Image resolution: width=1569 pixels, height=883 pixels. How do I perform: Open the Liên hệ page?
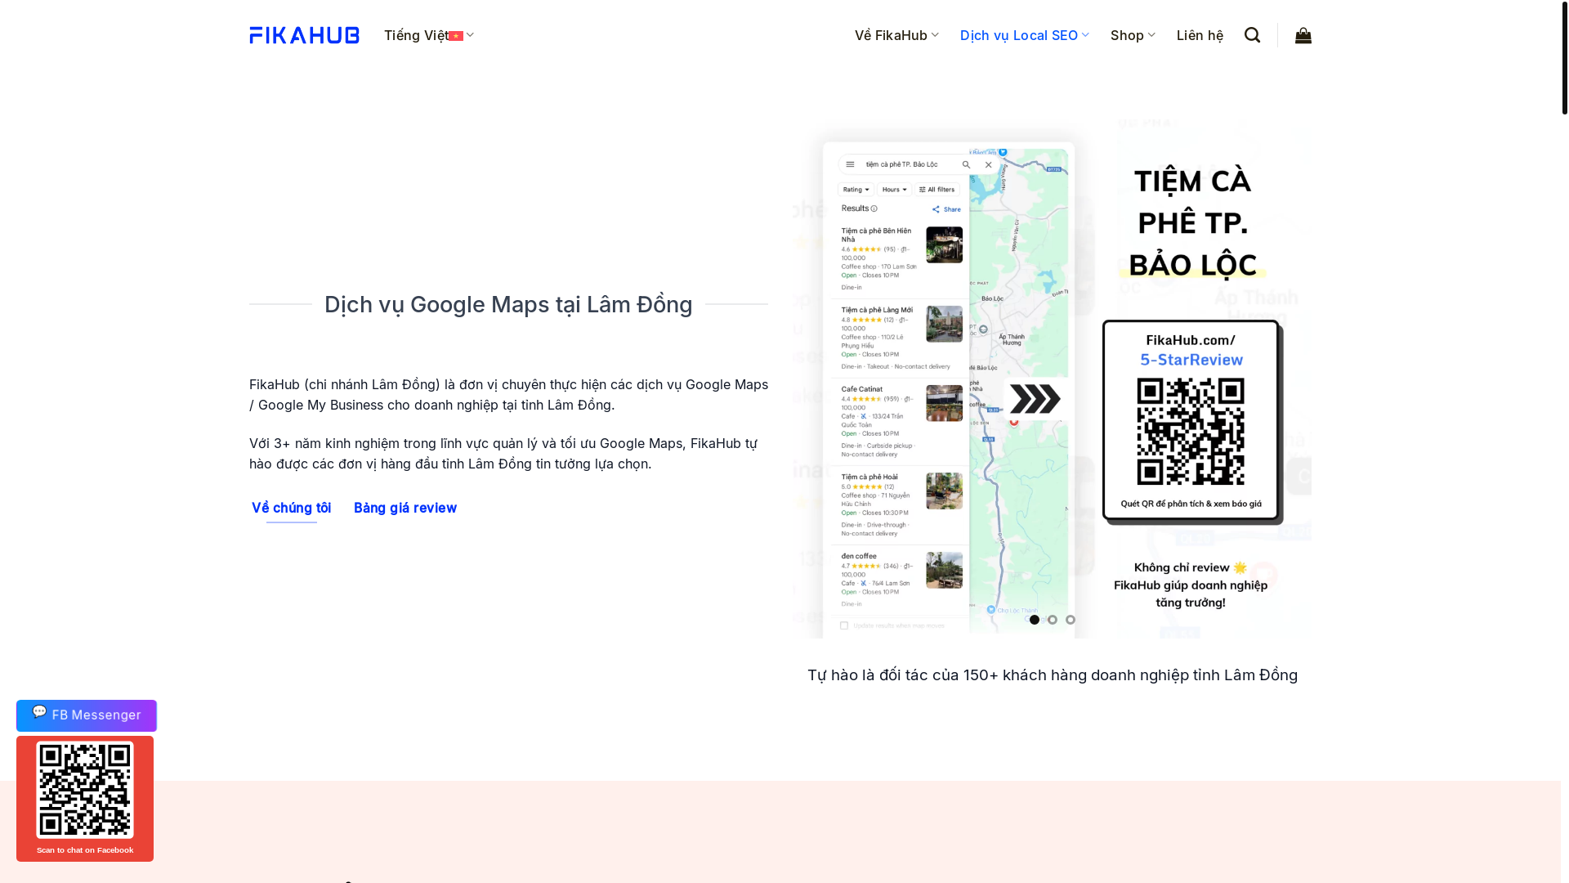tap(1200, 35)
